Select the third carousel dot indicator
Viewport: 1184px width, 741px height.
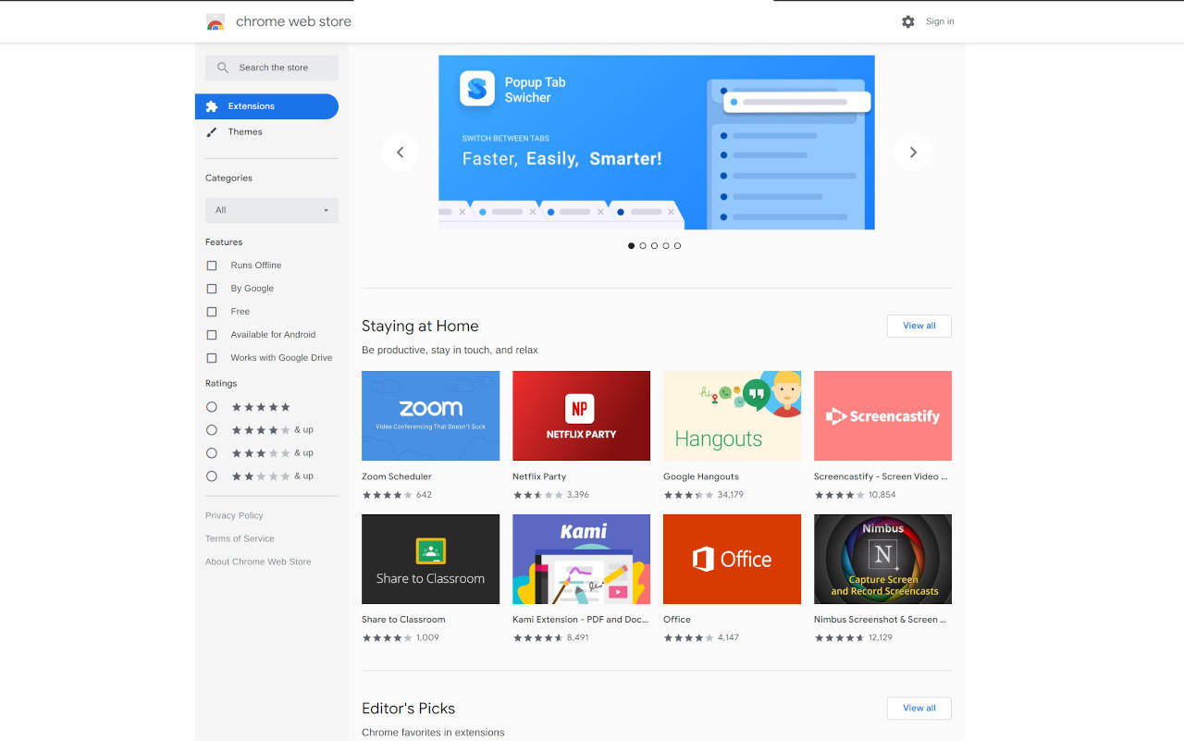tap(654, 246)
